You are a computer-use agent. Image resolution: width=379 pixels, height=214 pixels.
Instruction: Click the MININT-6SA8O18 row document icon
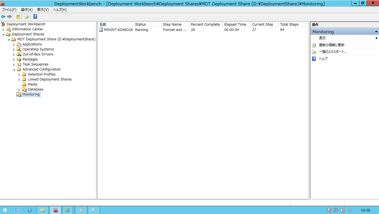[101, 30]
